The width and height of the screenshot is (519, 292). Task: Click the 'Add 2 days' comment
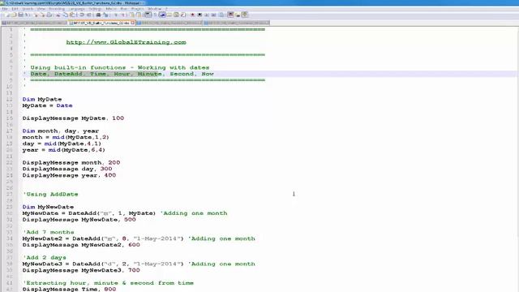[45, 258]
